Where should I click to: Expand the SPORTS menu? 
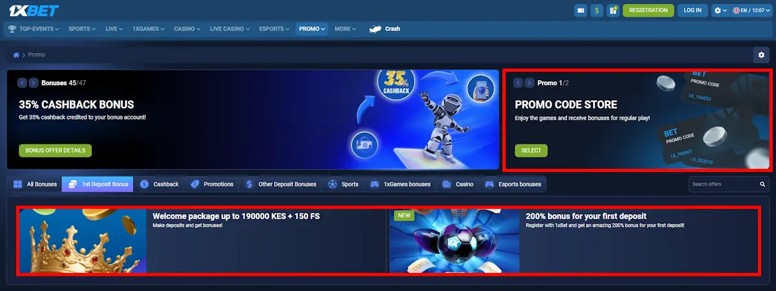click(82, 29)
